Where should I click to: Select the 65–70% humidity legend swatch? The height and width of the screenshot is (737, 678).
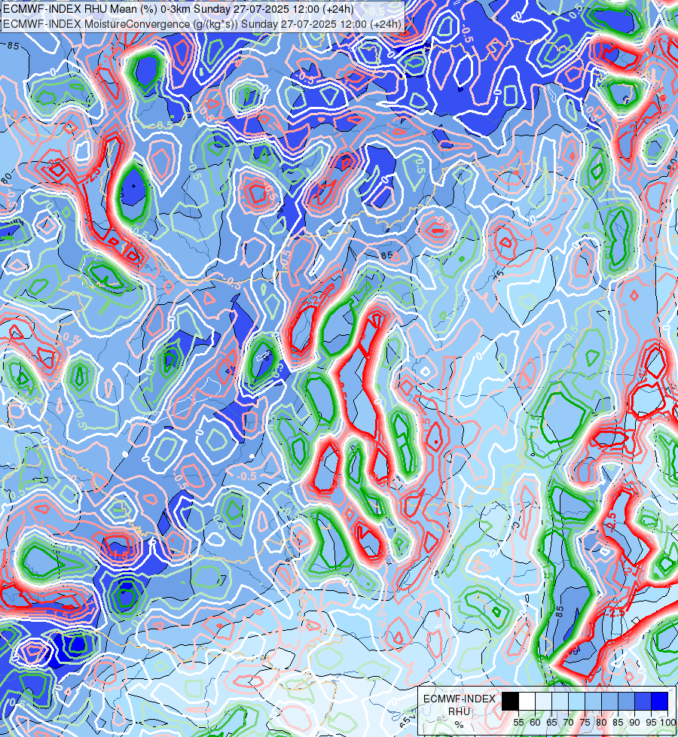[560, 701]
